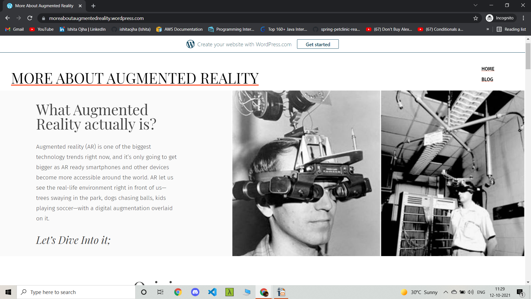
Task: Expand system tray hidden icons arrow
Action: (x=446, y=292)
